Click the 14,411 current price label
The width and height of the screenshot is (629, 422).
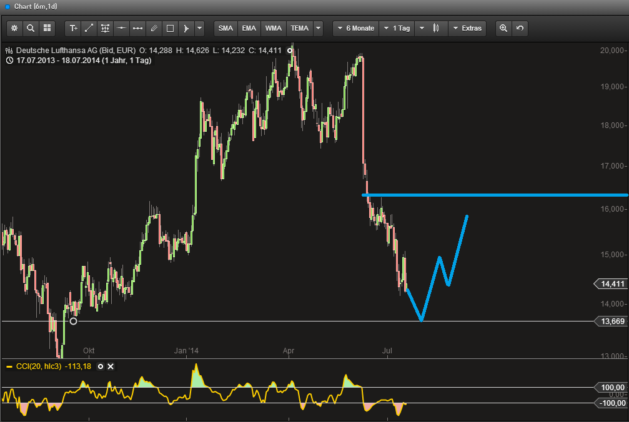[612, 284]
